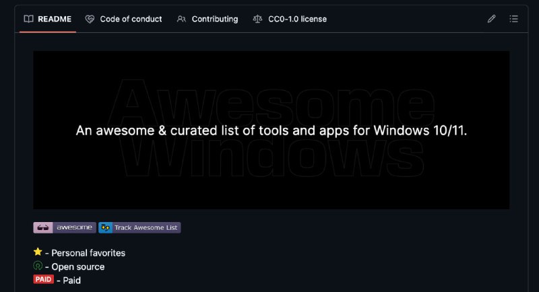539x292 pixels.
Task: Open the table of contents outline icon
Action: tap(513, 19)
